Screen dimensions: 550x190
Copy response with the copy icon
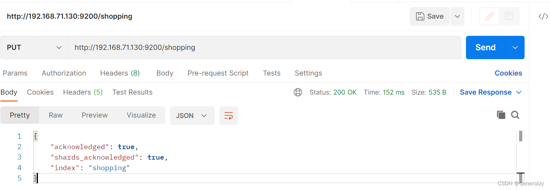point(501,115)
